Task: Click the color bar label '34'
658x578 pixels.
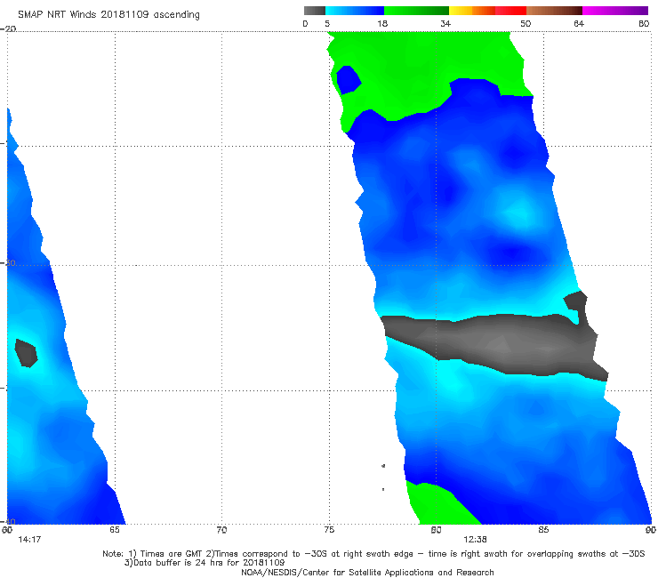Action: pos(445,24)
